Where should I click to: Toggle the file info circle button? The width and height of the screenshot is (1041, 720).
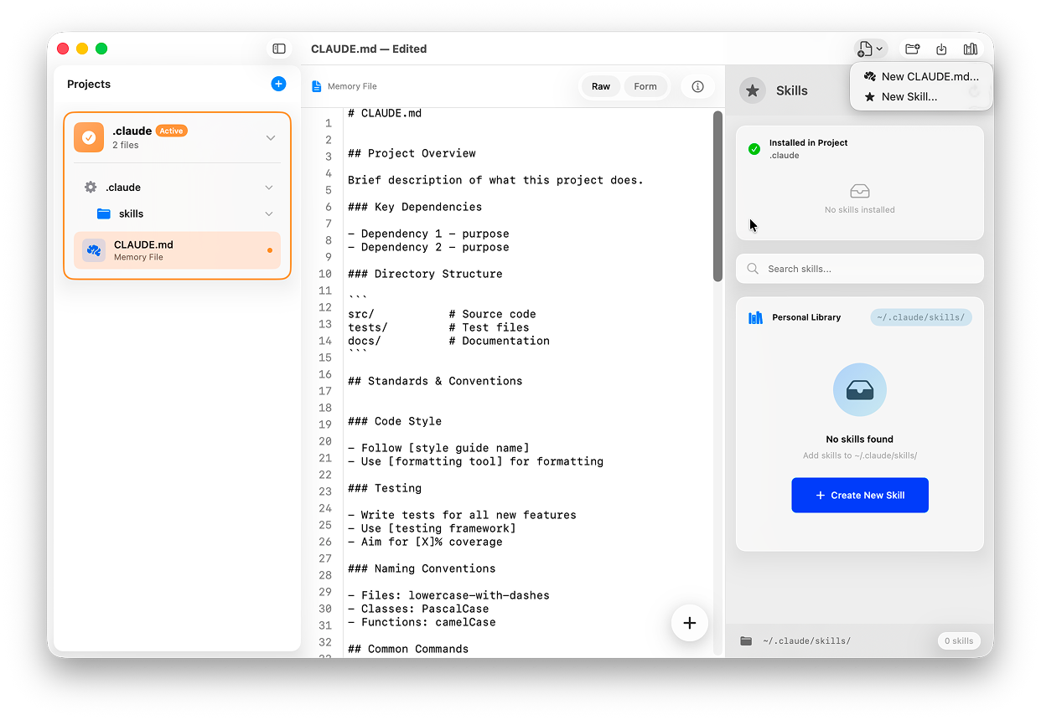(697, 86)
